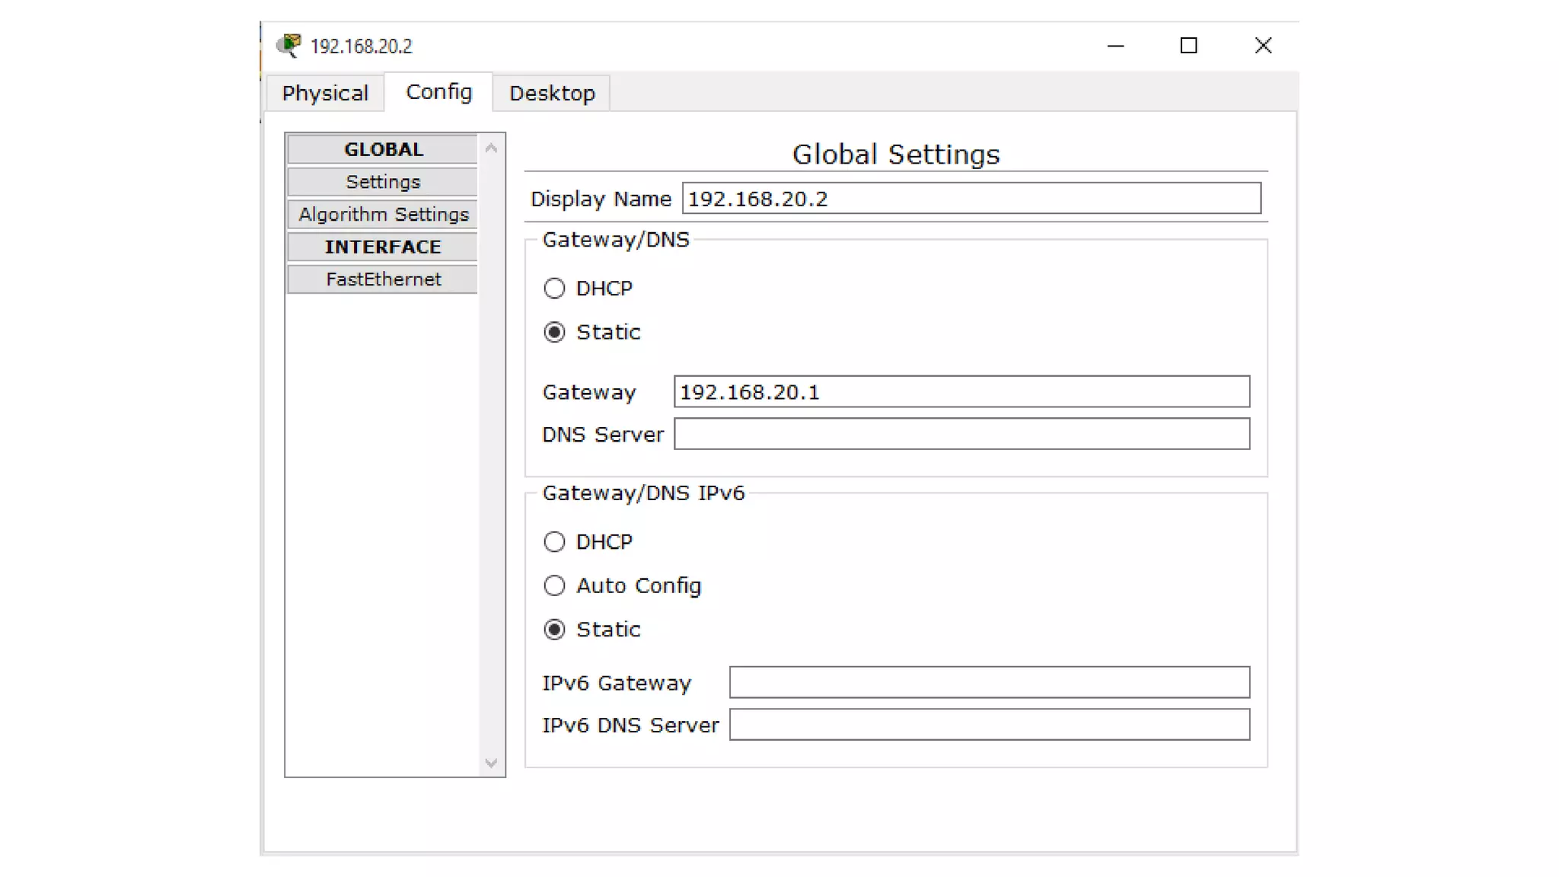The height and width of the screenshot is (877, 1559).
Task: Close the 192.168.20.2 window
Action: tap(1263, 46)
